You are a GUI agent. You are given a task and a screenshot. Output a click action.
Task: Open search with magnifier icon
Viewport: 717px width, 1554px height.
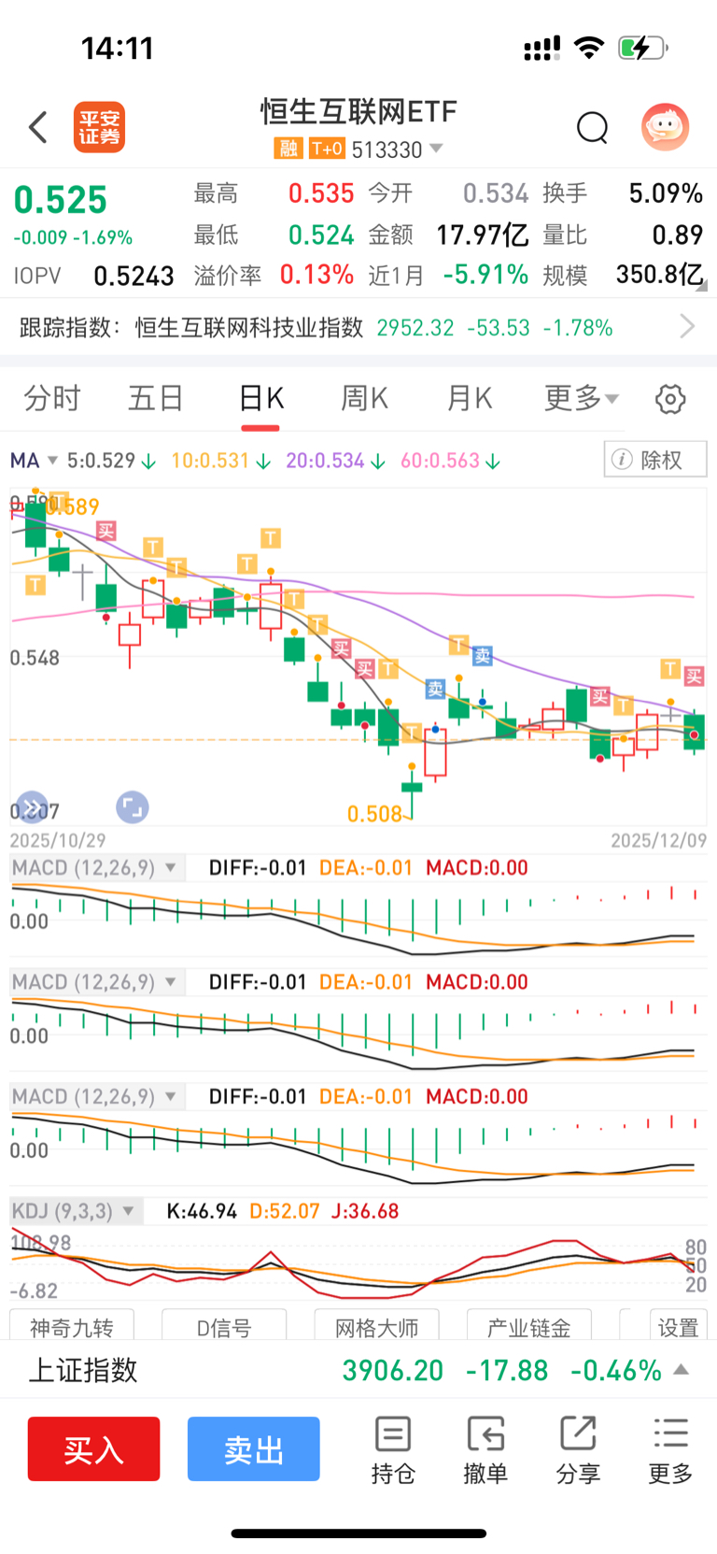point(592,127)
